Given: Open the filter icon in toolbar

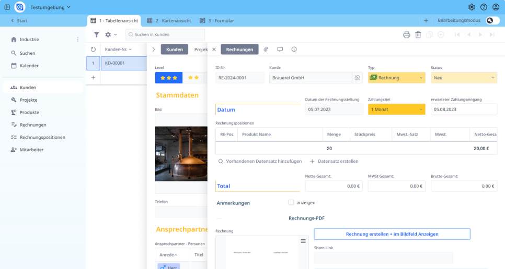Looking at the screenshot, I should (x=96, y=34).
